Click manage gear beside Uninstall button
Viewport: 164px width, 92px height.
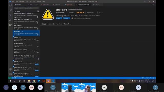(72, 18)
